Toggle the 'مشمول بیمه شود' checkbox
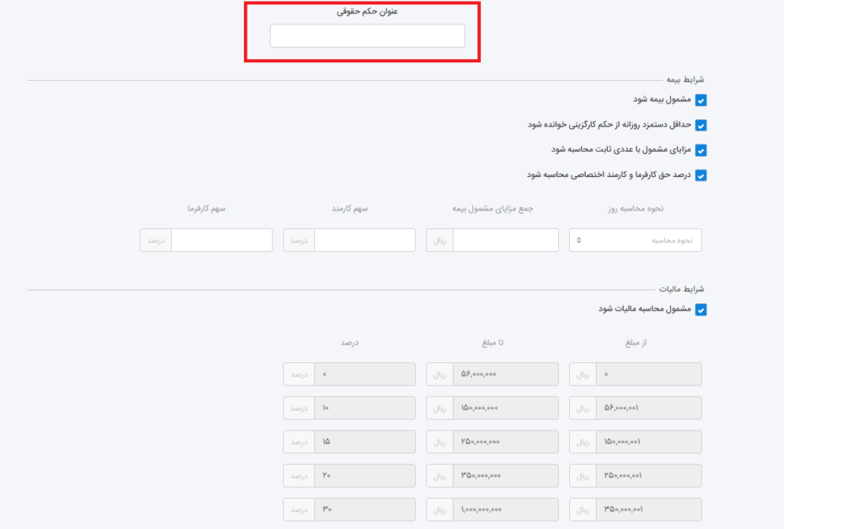This screenshot has width=862, height=529. [x=700, y=100]
